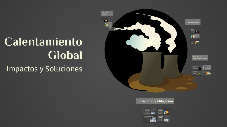This screenshot has width=227, height=127.
Task: Open second Futuro del Planeta slide with green picture
Action: tap(108, 24)
